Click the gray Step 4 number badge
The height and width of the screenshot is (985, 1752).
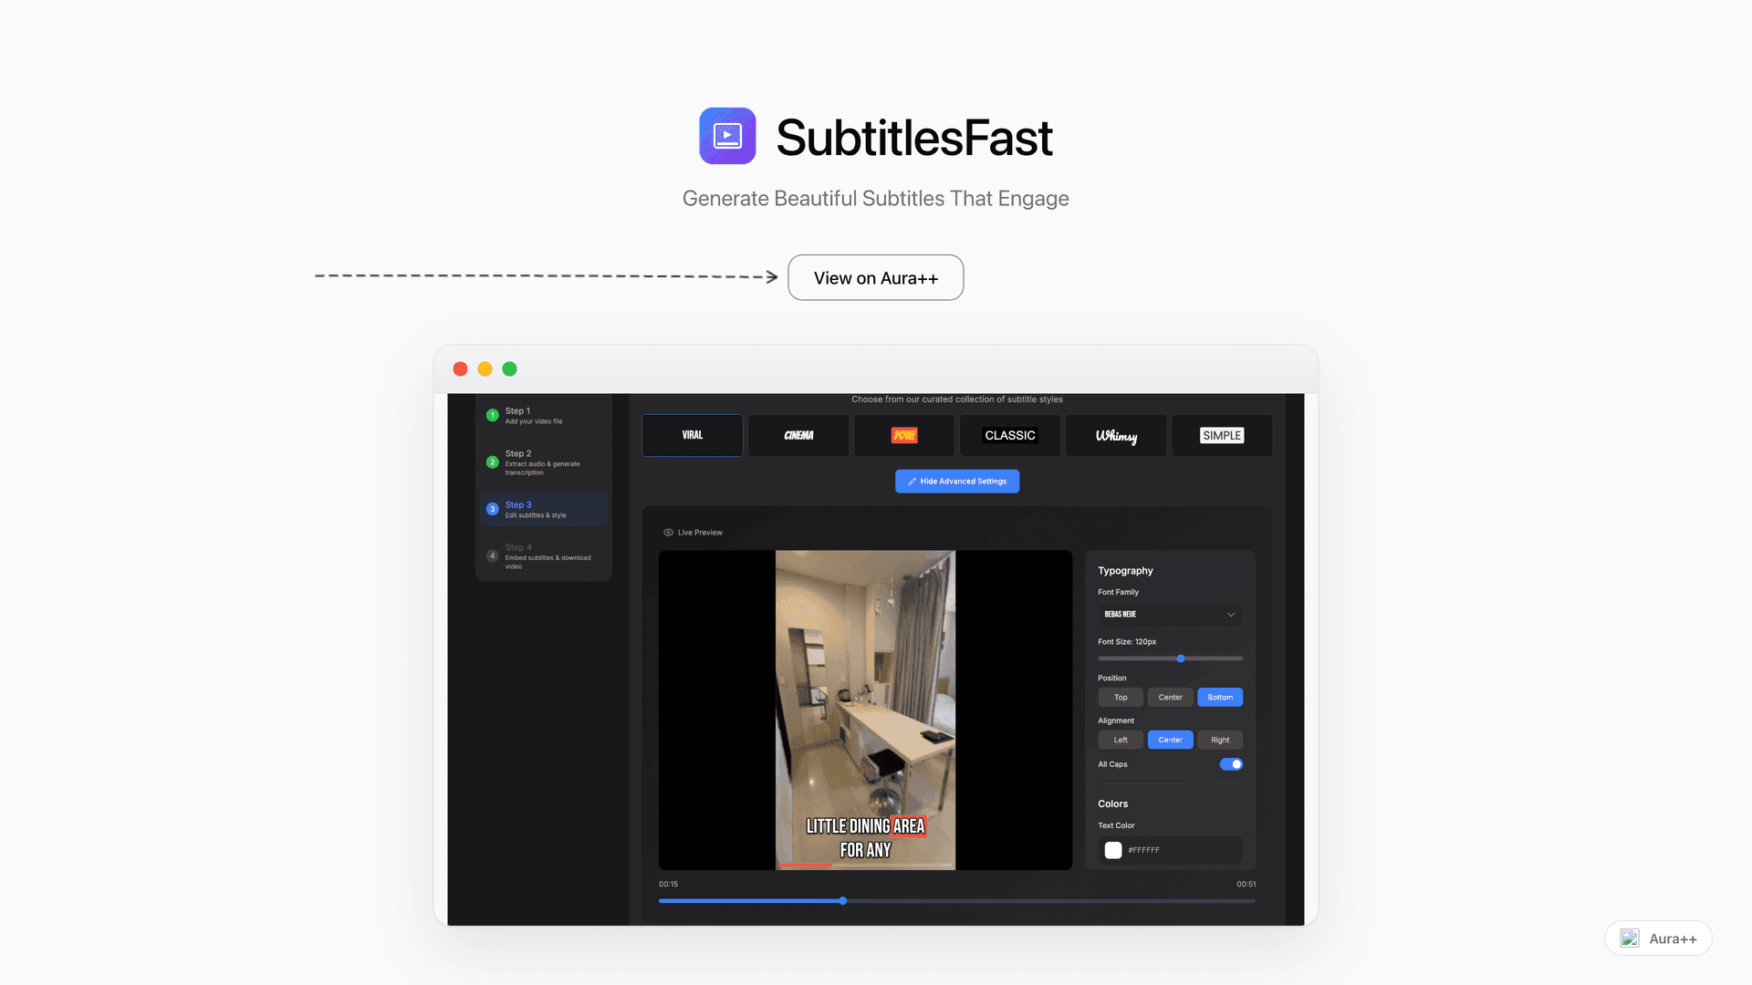point(493,555)
